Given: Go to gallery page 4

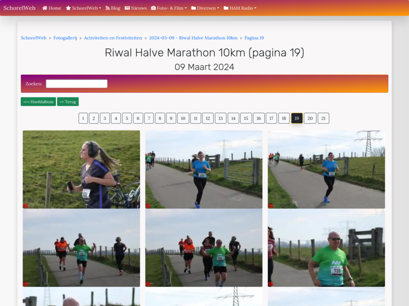Looking at the screenshot, I should (116, 118).
